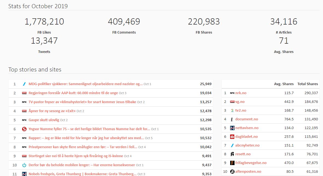
Task: Sort sites by the Total Shares column header
Action: point(307,84)
